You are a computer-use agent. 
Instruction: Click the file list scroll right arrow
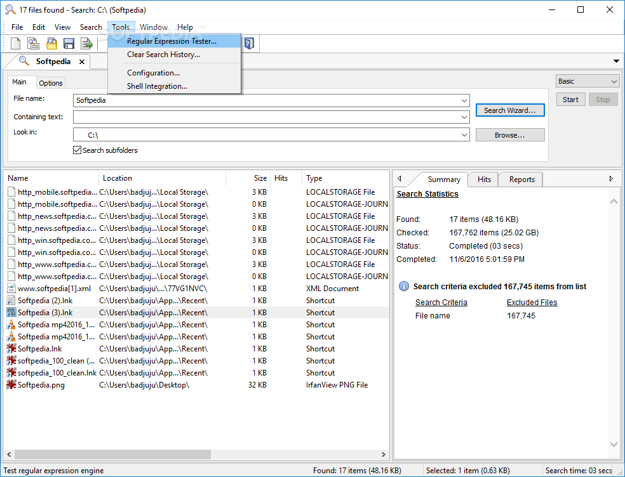coord(384,454)
